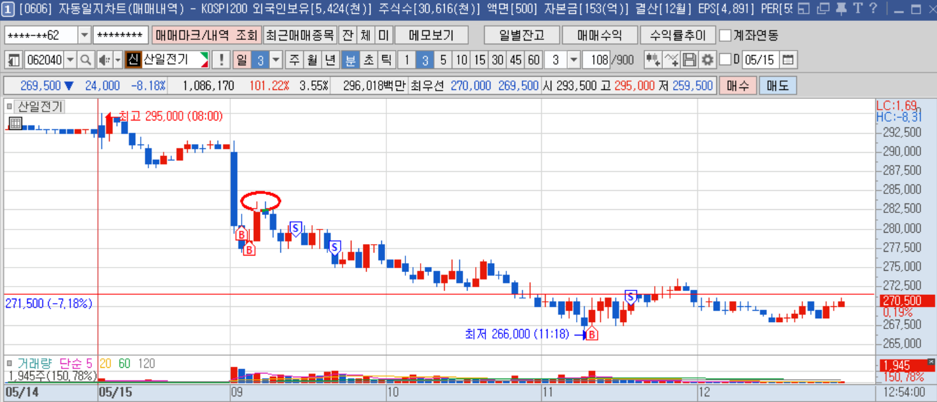
Task: Click the 미 button
Action: pyautogui.click(x=383, y=36)
